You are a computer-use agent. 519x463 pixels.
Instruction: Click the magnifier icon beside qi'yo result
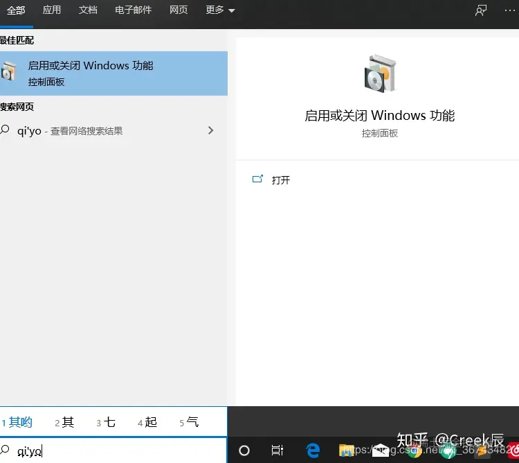(5, 130)
